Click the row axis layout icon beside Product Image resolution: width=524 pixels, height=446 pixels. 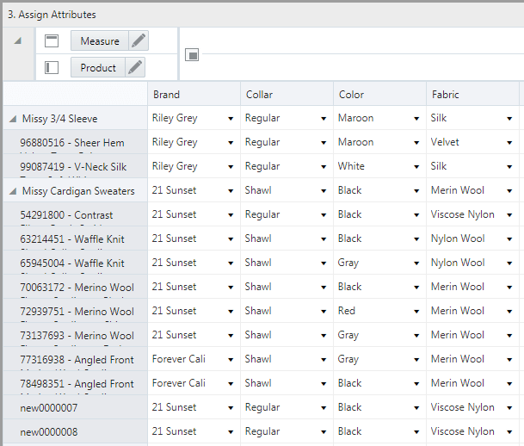52,67
